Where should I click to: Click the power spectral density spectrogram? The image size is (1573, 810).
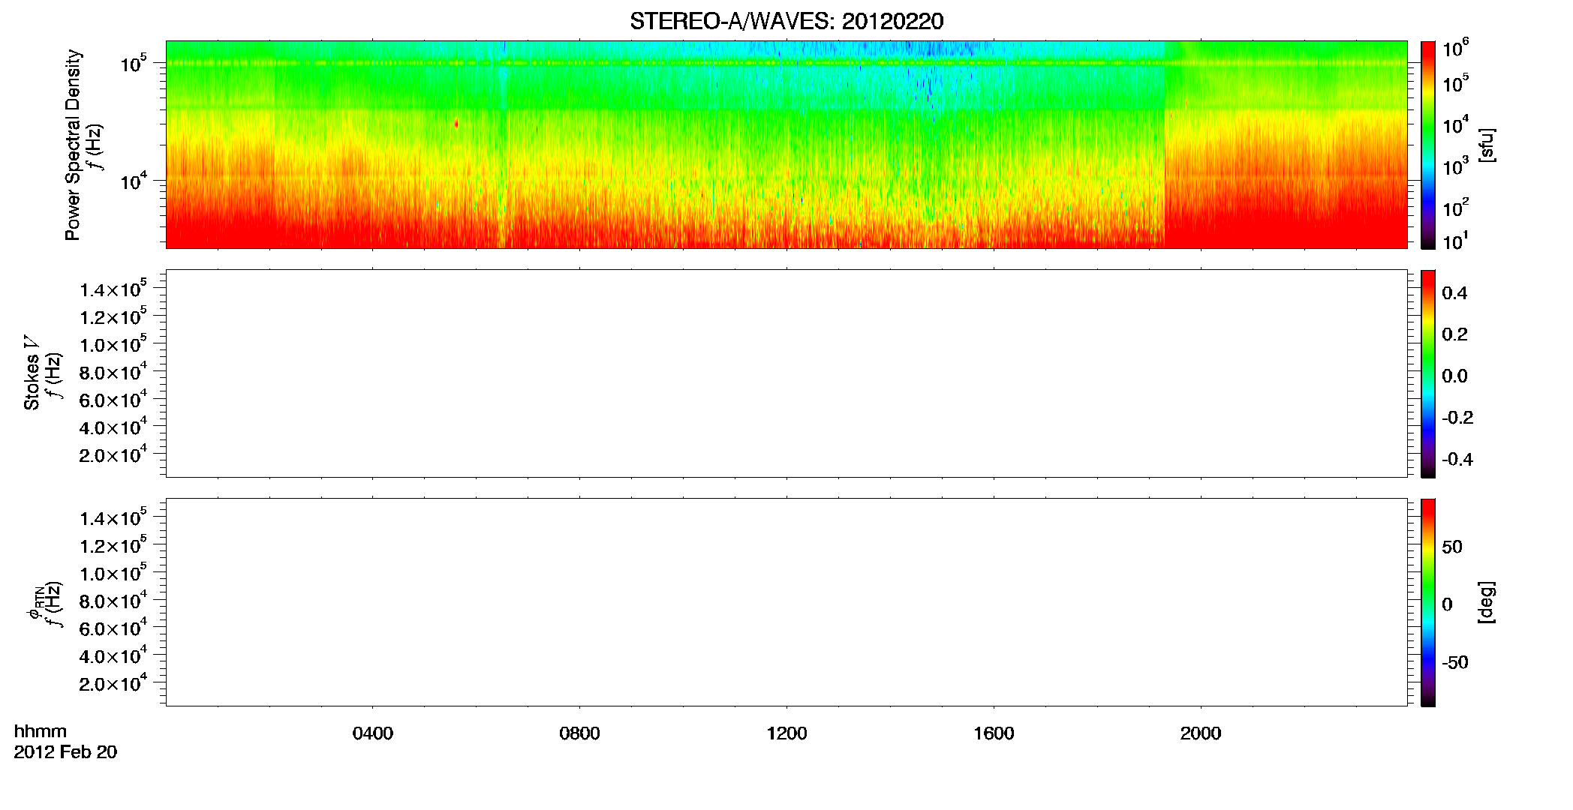[x=786, y=145]
